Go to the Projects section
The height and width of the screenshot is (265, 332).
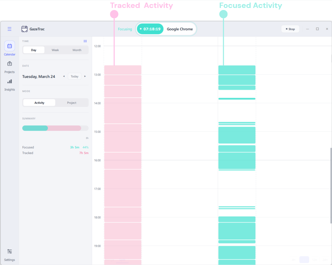9,67
